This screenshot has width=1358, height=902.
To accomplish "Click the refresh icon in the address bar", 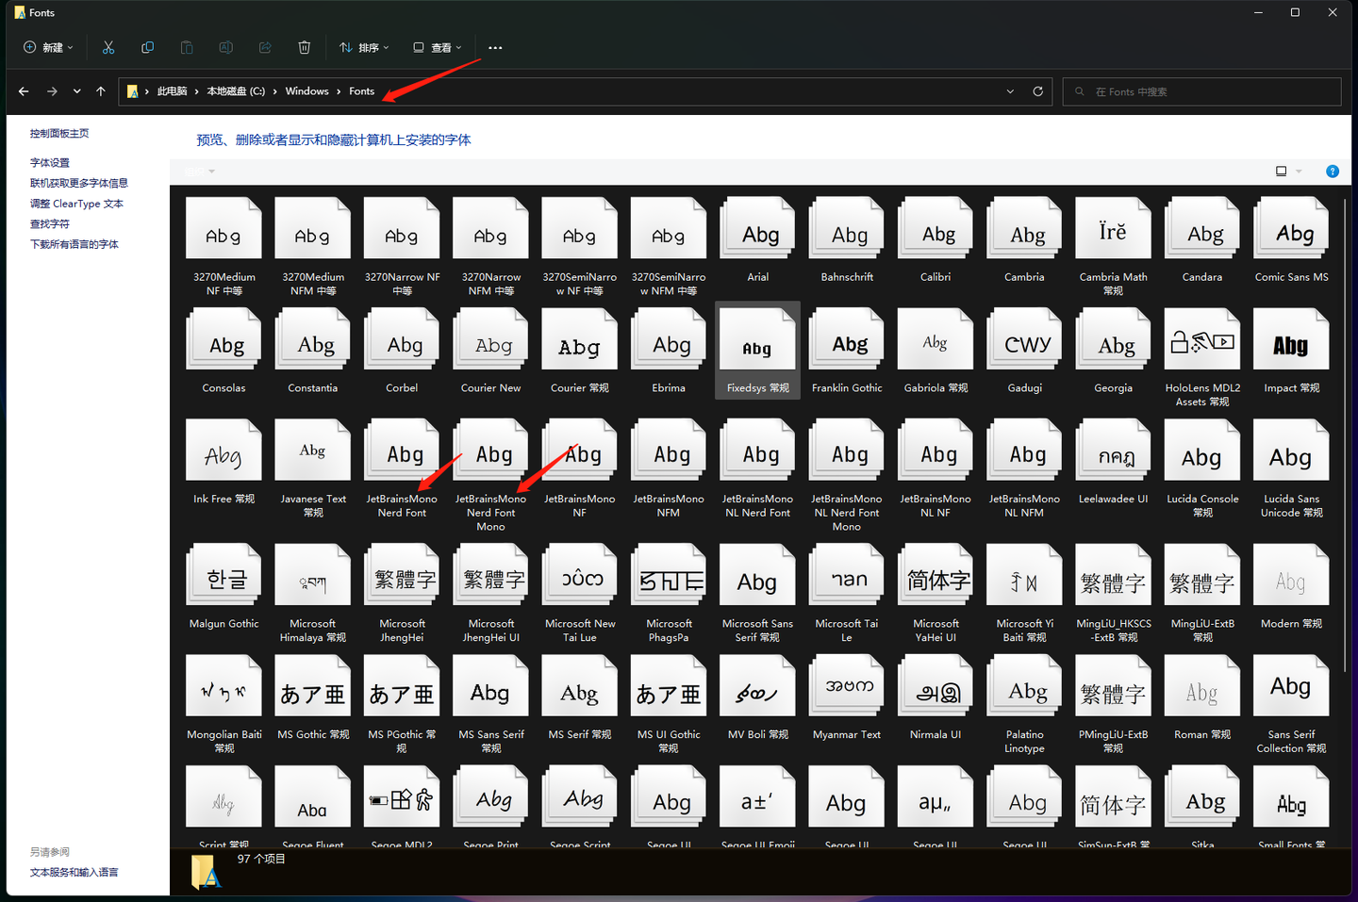I will [1037, 90].
